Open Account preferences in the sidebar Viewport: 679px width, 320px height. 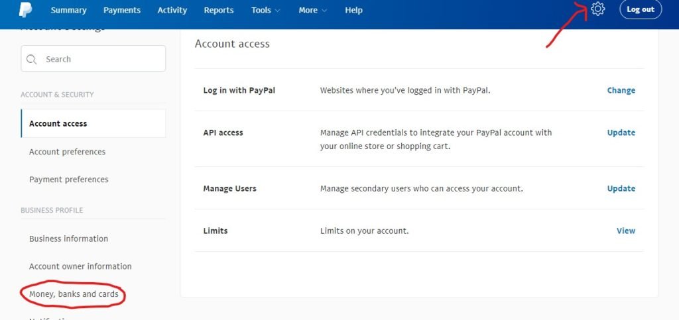click(67, 152)
